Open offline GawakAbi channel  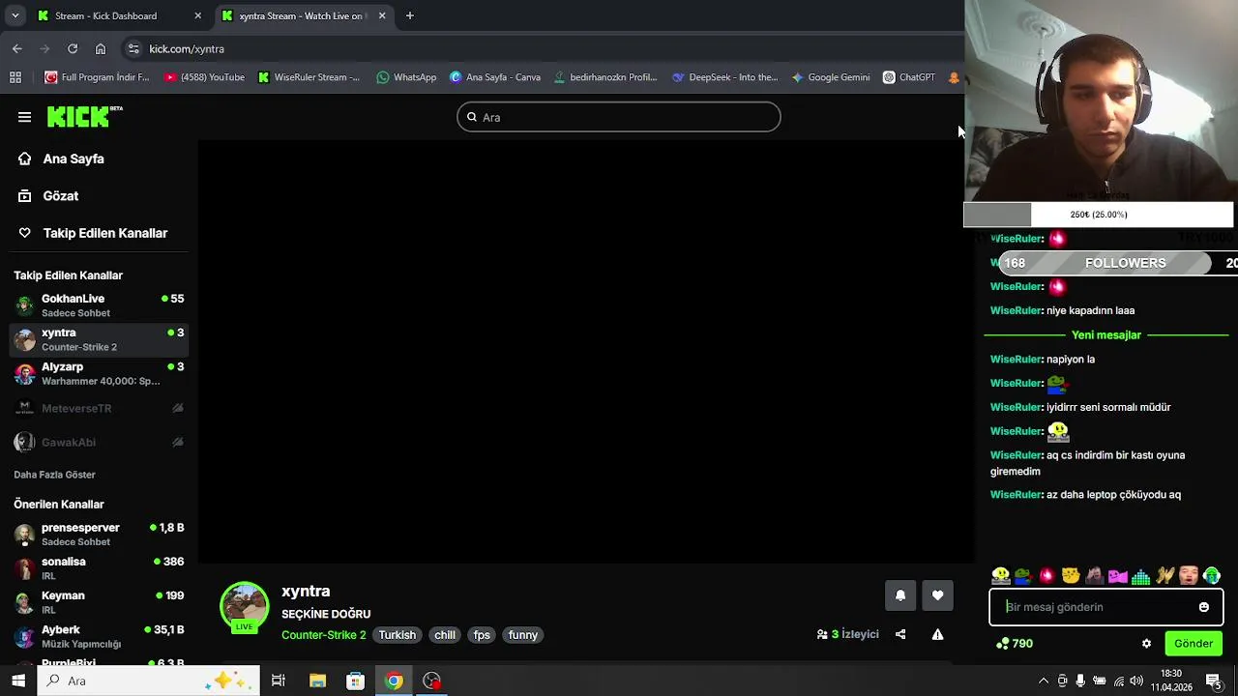[x=98, y=443]
